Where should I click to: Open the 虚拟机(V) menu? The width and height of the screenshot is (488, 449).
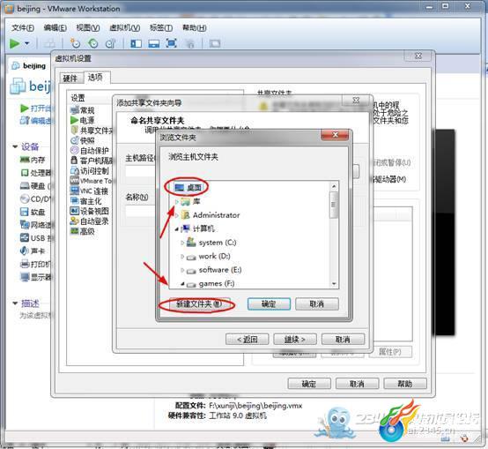tap(124, 27)
